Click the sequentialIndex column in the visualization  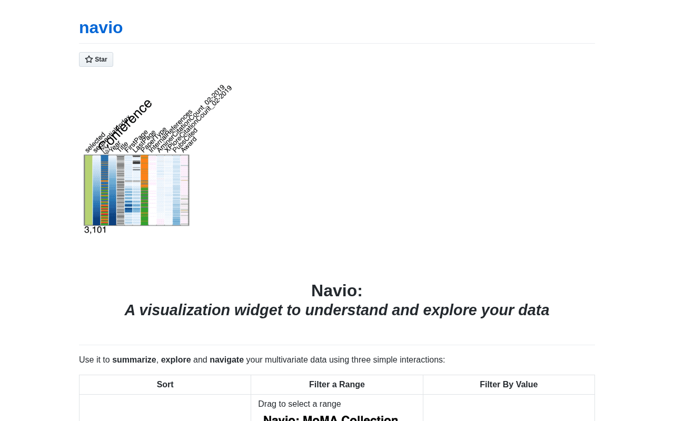[x=96, y=190]
